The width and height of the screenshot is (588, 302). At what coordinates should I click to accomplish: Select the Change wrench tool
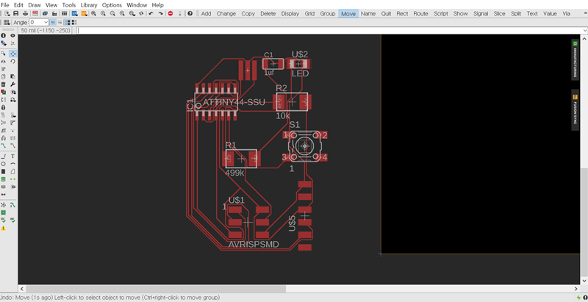[x=12, y=85]
